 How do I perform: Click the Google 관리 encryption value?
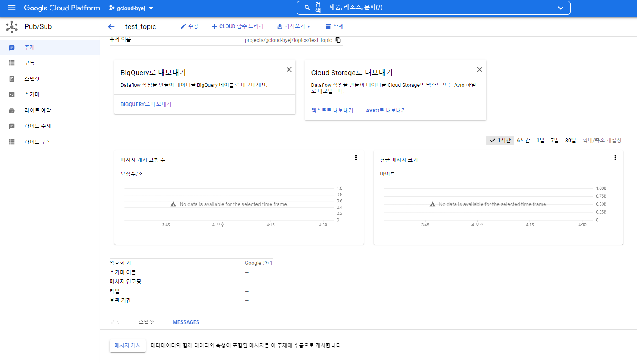(x=258, y=263)
